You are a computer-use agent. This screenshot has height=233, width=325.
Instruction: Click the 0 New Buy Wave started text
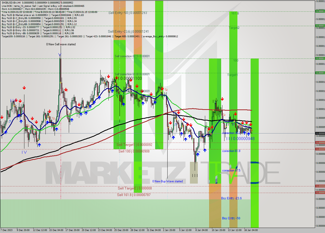pos(168,181)
